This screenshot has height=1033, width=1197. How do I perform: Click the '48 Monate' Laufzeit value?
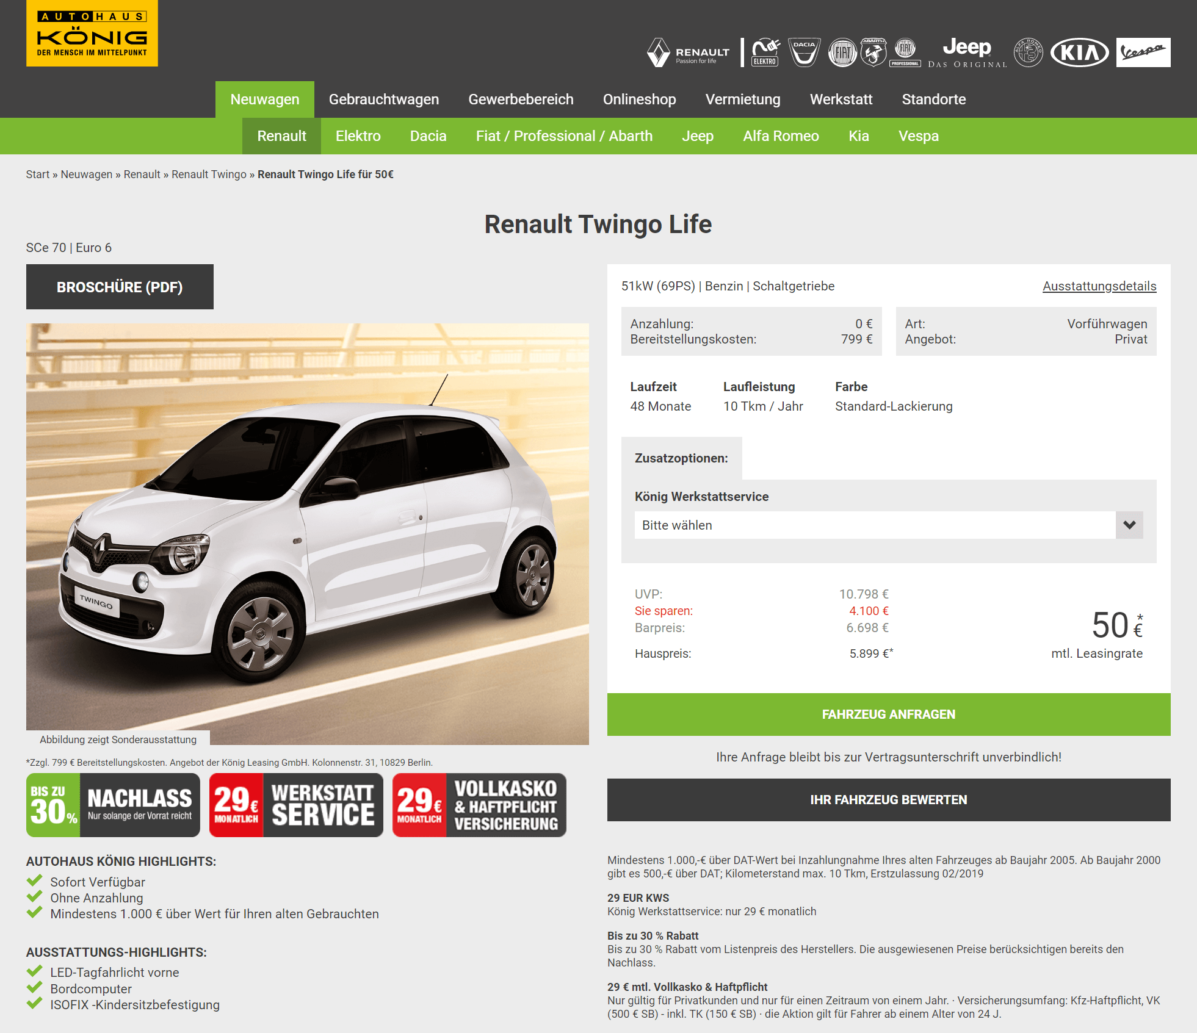[660, 406]
